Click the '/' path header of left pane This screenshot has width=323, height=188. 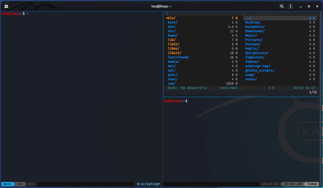pos(167,13)
